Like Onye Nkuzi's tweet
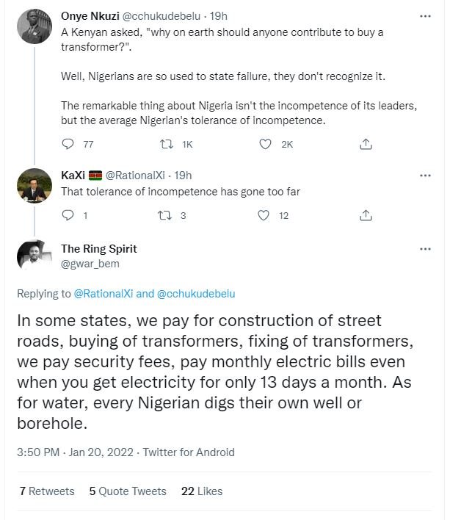The height and width of the screenshot is (520, 450). (x=266, y=145)
